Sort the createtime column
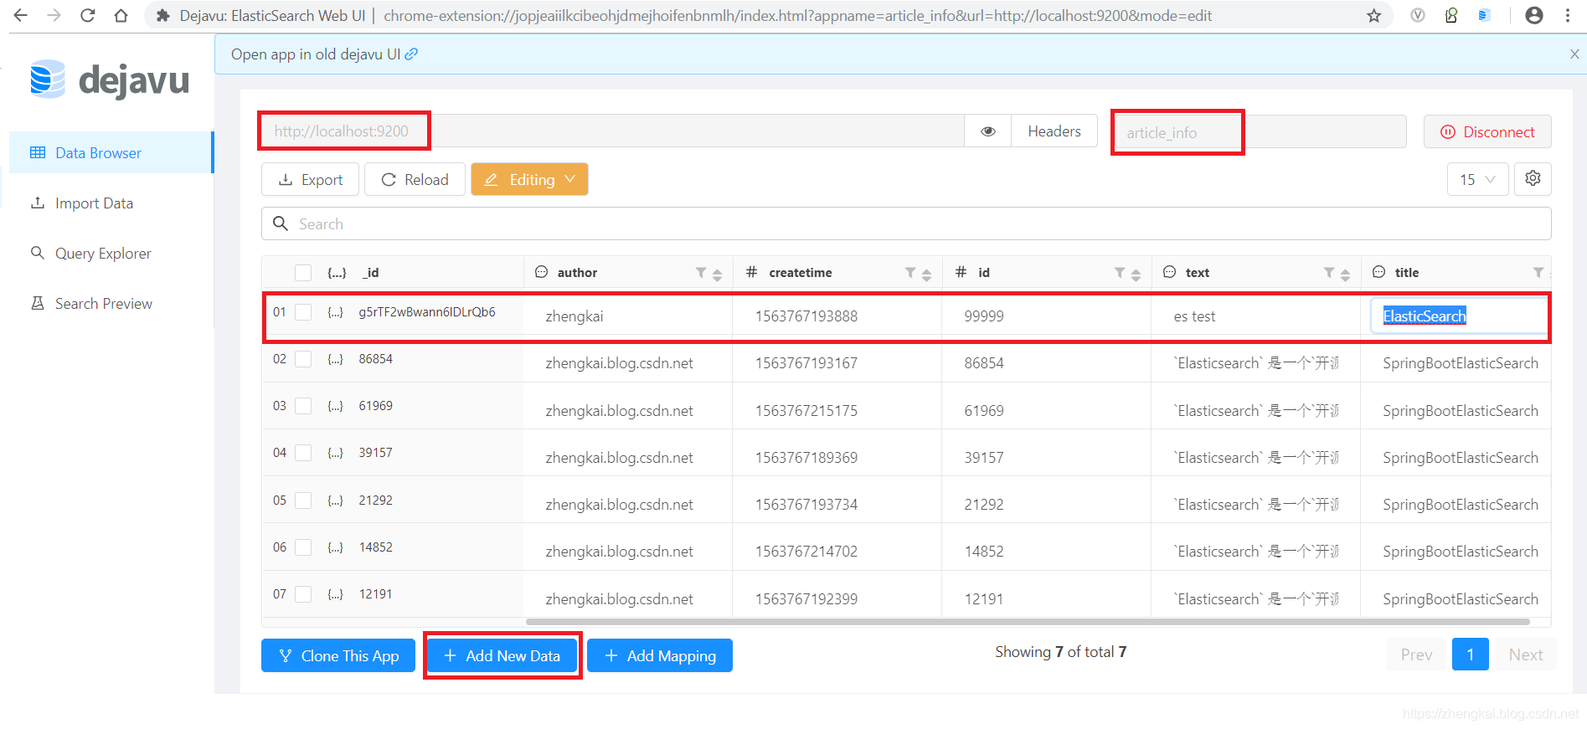Screen dimensions: 1587x729 pos(926,275)
